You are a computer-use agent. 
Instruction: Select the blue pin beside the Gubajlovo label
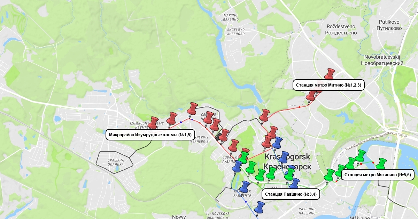pyautogui.click(x=238, y=166)
